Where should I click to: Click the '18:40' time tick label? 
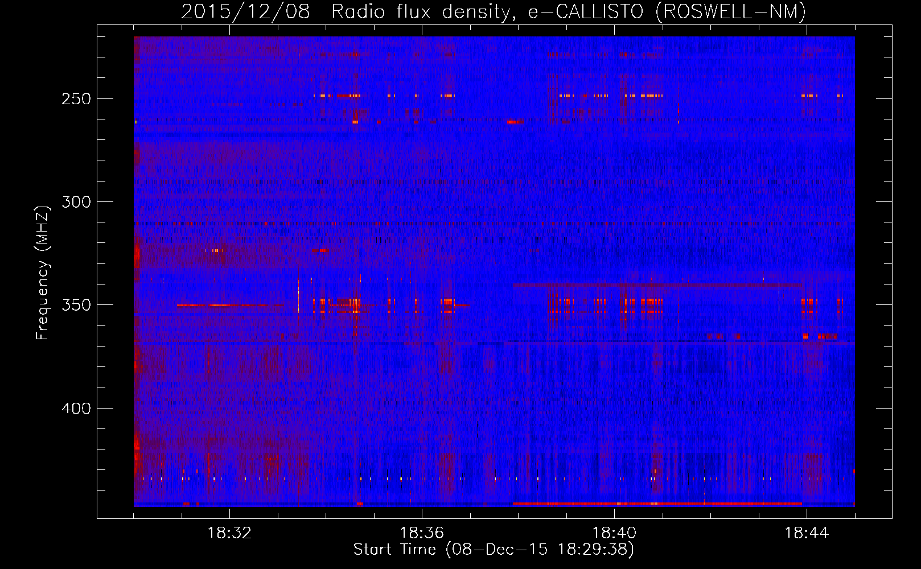tap(614, 533)
